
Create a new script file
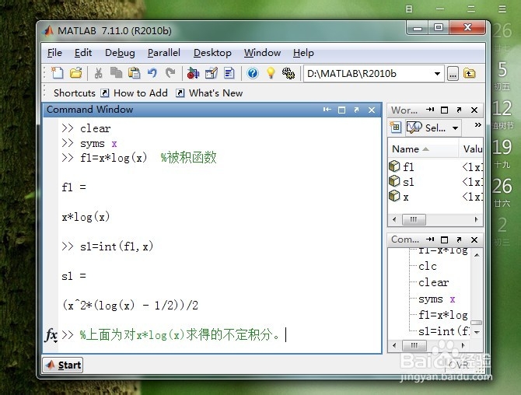57,73
